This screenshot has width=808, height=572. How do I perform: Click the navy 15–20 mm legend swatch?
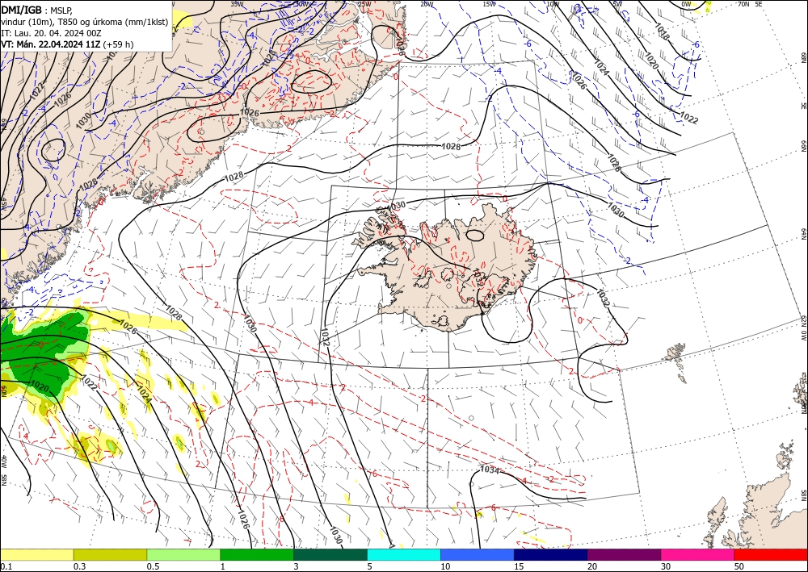click(551, 554)
